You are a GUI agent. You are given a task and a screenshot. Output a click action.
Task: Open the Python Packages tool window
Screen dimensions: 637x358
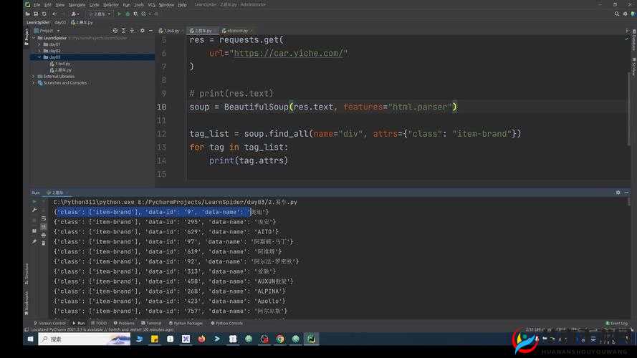tap(186, 324)
